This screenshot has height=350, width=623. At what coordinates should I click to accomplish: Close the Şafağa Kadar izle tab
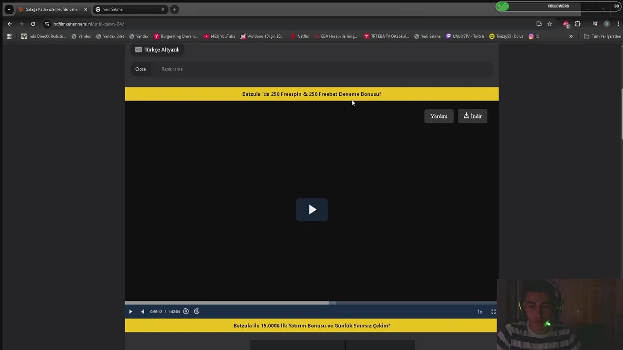[85, 9]
